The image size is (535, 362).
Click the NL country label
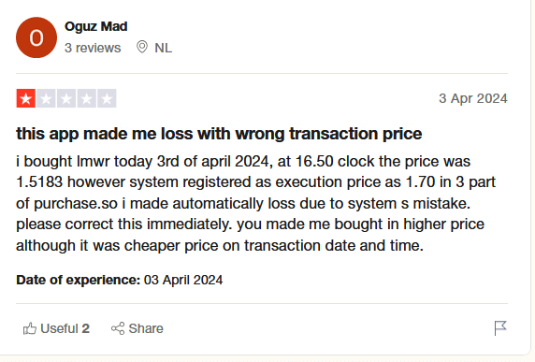click(x=164, y=48)
